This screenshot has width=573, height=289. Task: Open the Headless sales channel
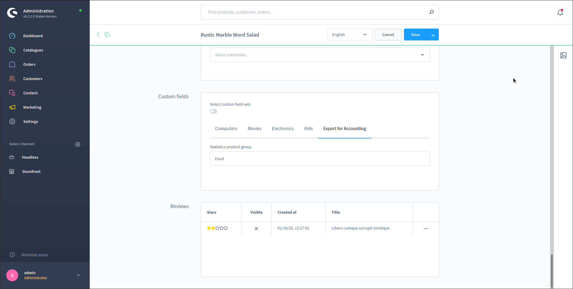30,157
